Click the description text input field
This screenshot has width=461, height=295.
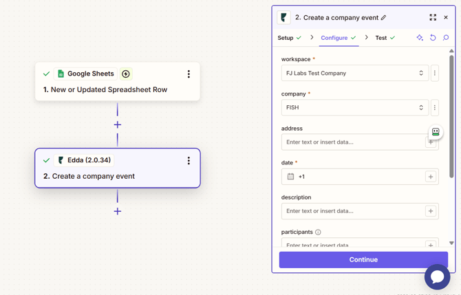(354, 211)
